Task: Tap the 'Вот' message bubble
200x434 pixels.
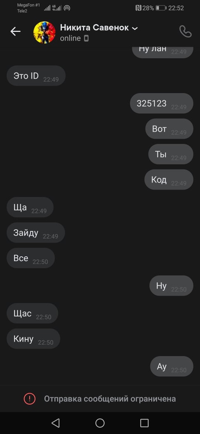Action: pyautogui.click(x=169, y=129)
